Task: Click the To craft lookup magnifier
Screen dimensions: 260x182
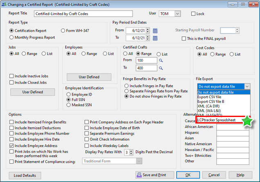Action: 161,68
